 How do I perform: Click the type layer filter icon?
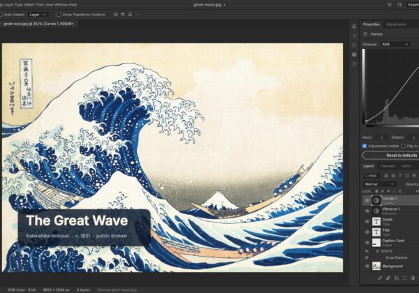point(400,176)
